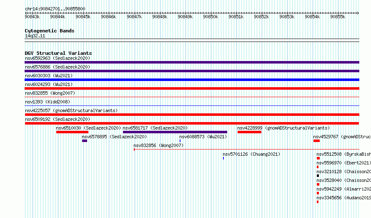Select the purple bar under nsv6592963

click(192, 62)
